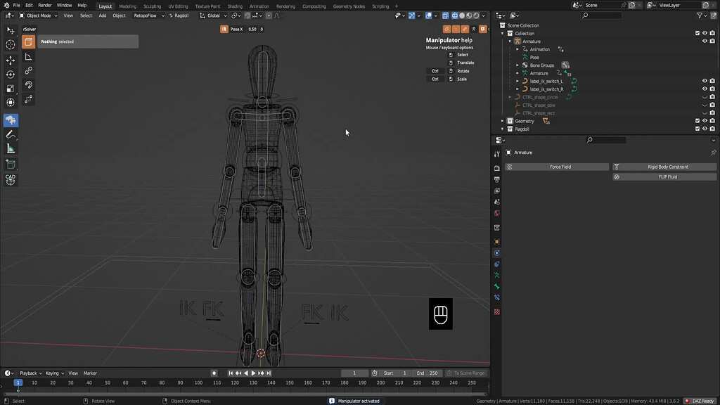Viewport: 720px width, 405px height.
Task: Click the To Scene Range button
Action: click(465, 373)
